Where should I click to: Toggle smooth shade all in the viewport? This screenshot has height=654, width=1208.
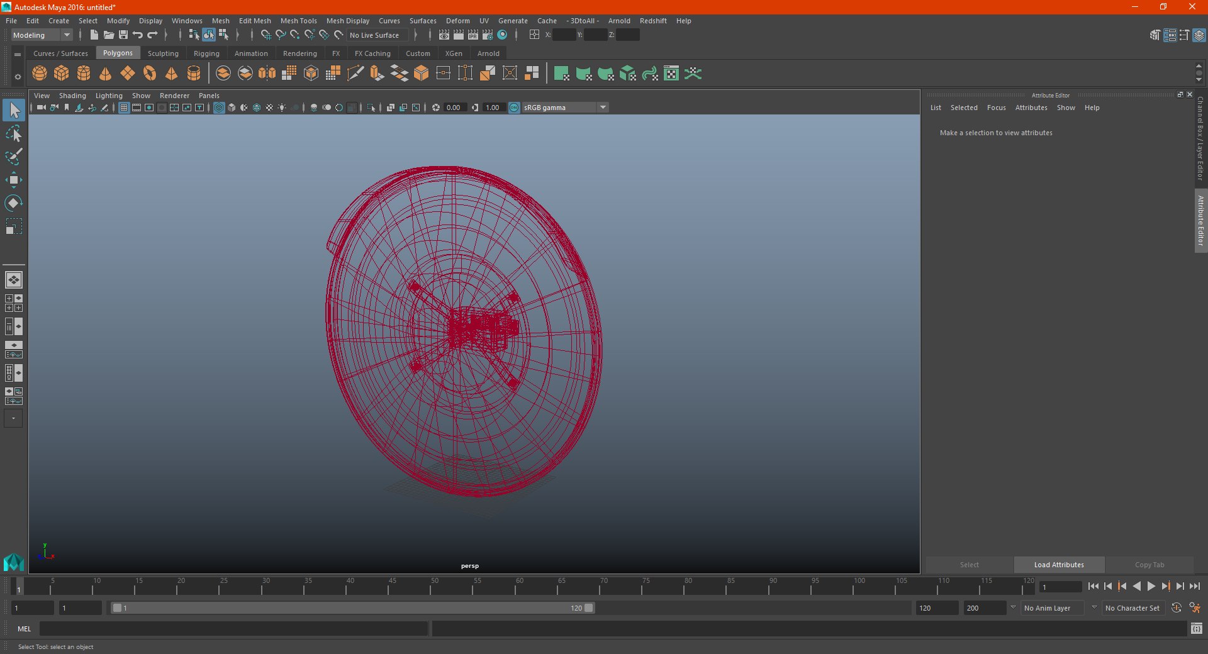pos(232,108)
